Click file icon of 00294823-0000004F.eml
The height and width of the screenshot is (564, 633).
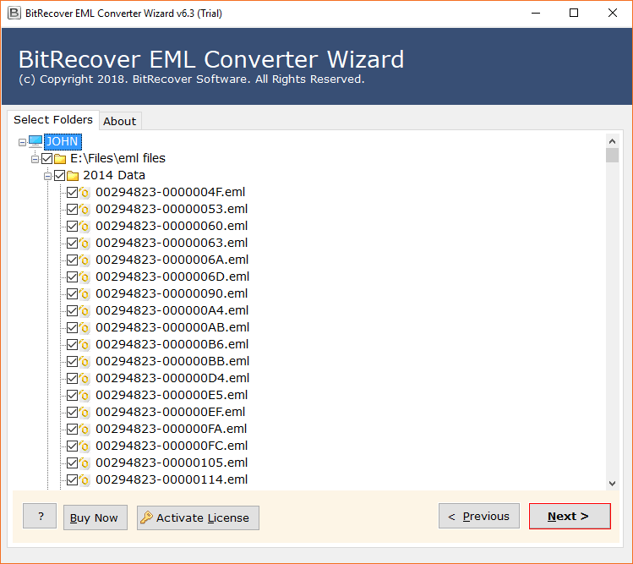85,193
